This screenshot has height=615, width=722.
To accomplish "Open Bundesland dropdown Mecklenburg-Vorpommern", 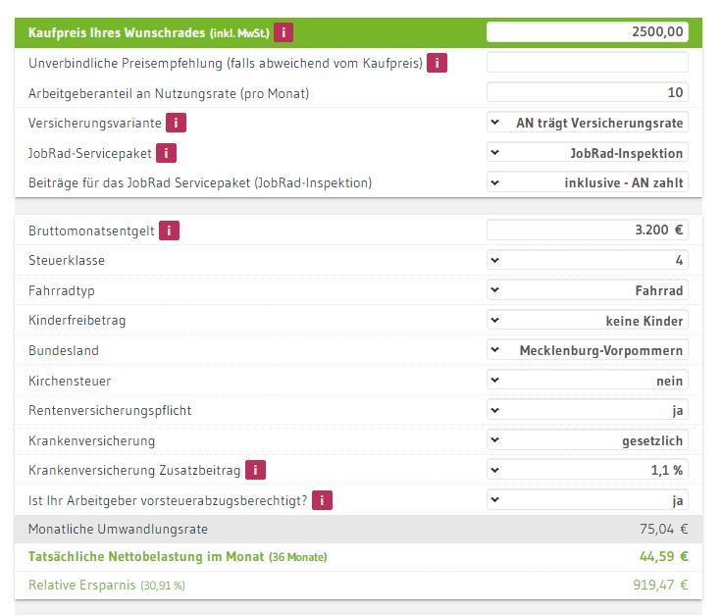I will coord(587,350).
